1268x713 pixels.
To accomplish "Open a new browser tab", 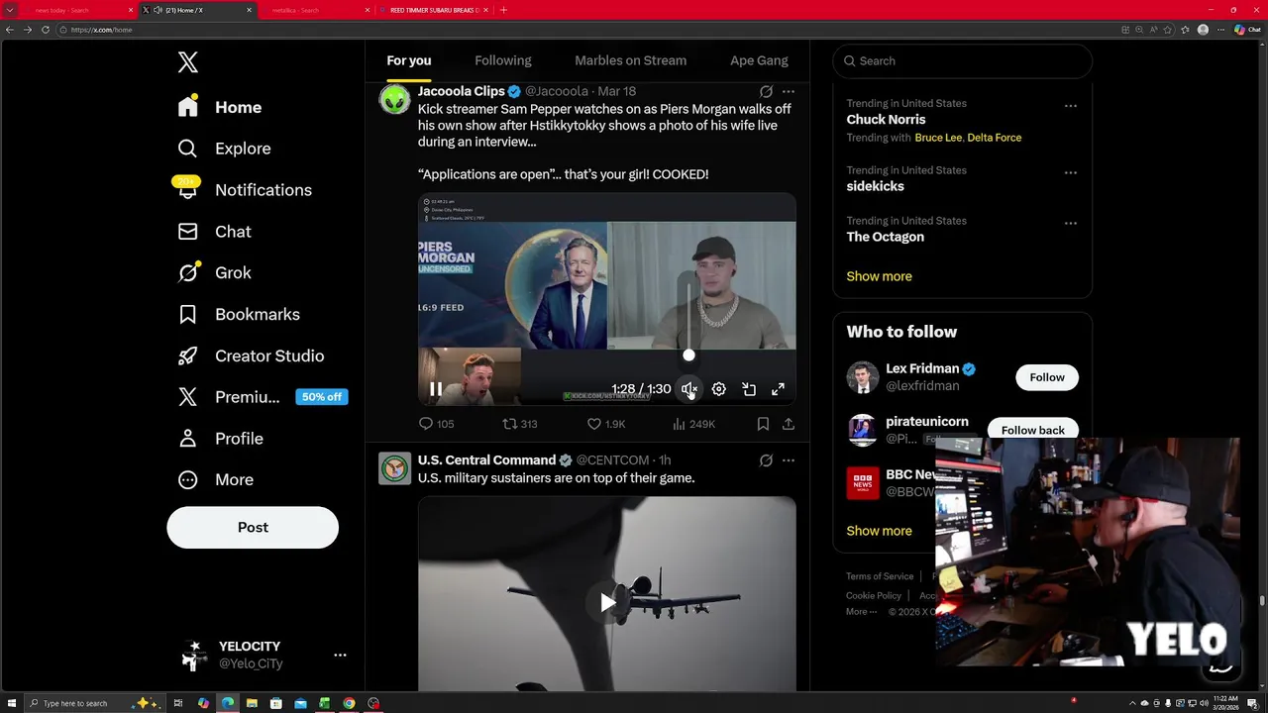I will pos(503,10).
